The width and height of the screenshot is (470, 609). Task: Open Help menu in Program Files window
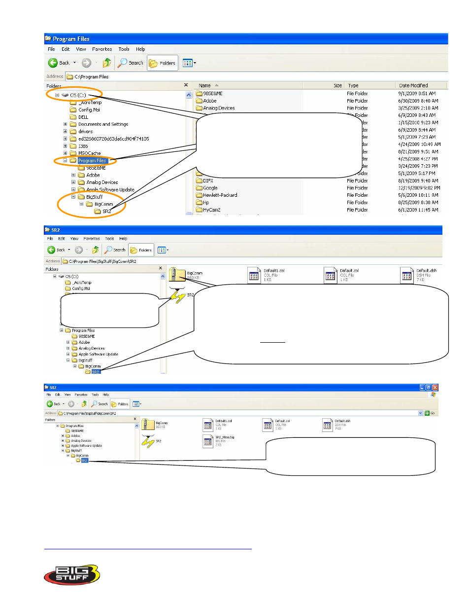[140, 49]
